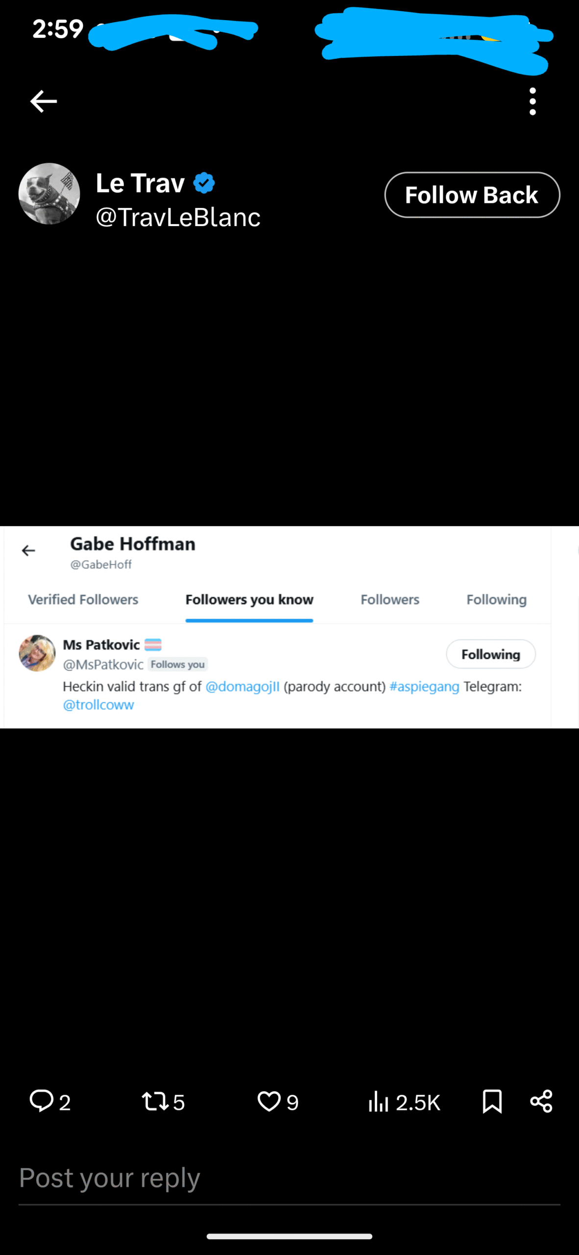Open the #aspiegang hashtag

(x=424, y=686)
